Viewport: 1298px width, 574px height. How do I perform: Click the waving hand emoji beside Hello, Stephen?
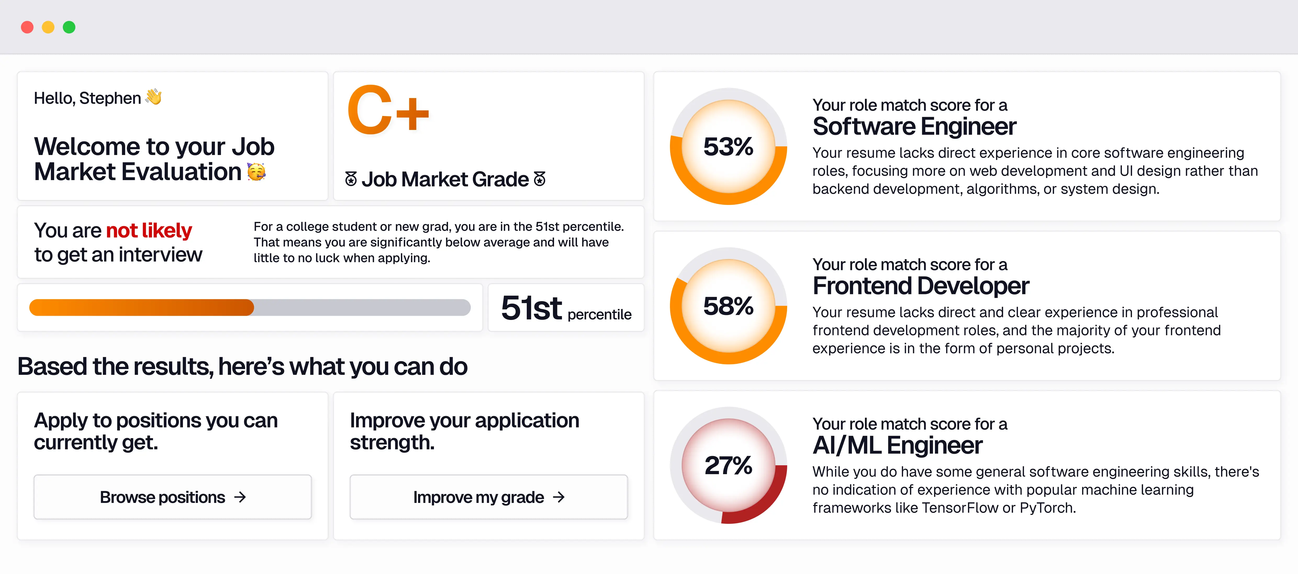154,97
